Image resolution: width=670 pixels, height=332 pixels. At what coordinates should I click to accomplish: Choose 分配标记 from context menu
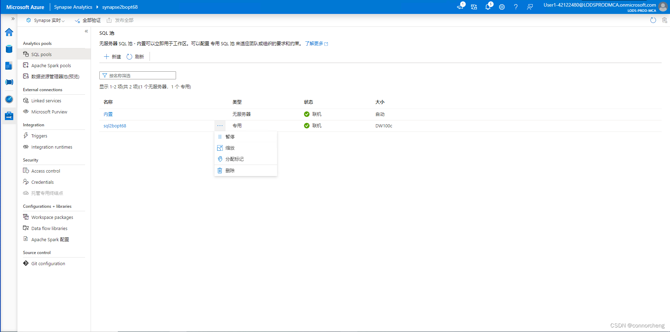coord(246,159)
